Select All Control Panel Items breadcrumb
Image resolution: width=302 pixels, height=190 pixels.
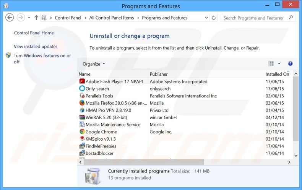point(112,18)
